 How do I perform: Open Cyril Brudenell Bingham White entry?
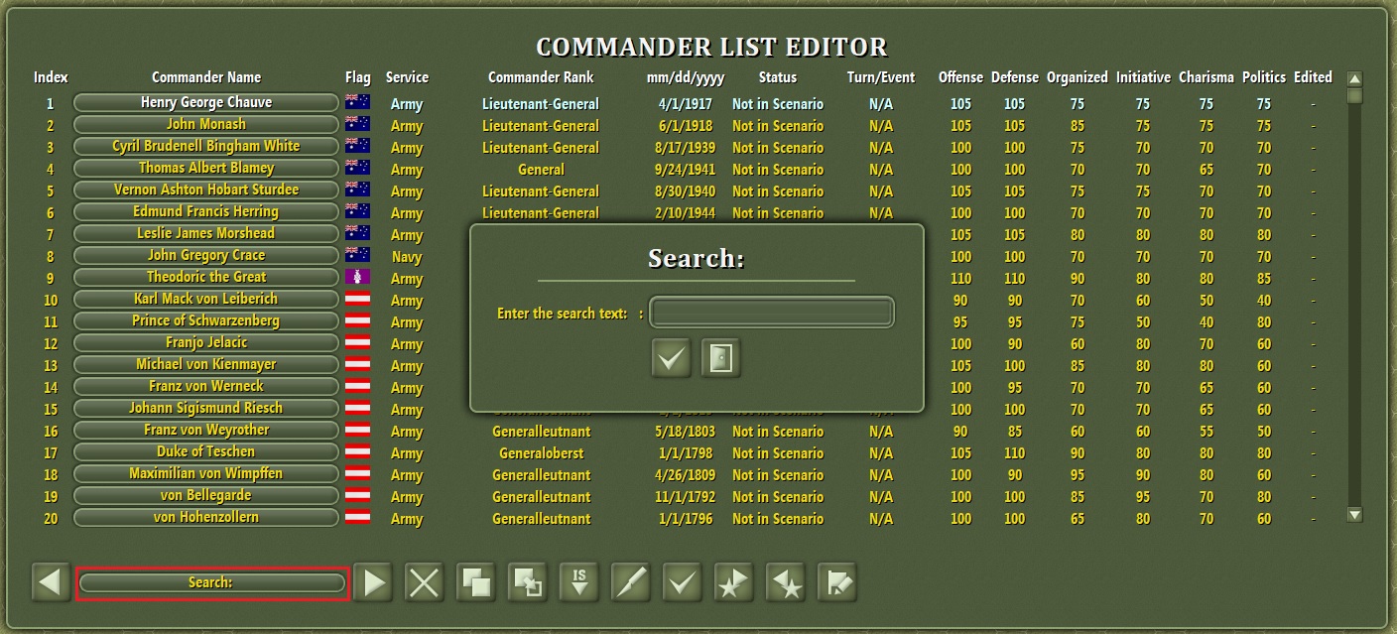(x=206, y=146)
